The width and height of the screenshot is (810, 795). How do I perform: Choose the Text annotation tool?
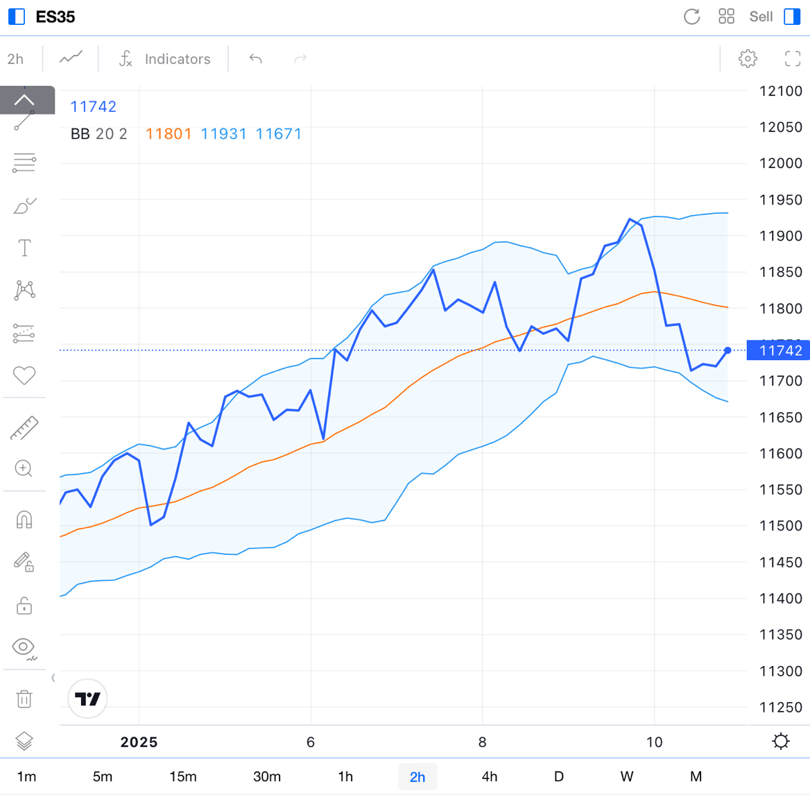pyautogui.click(x=24, y=248)
